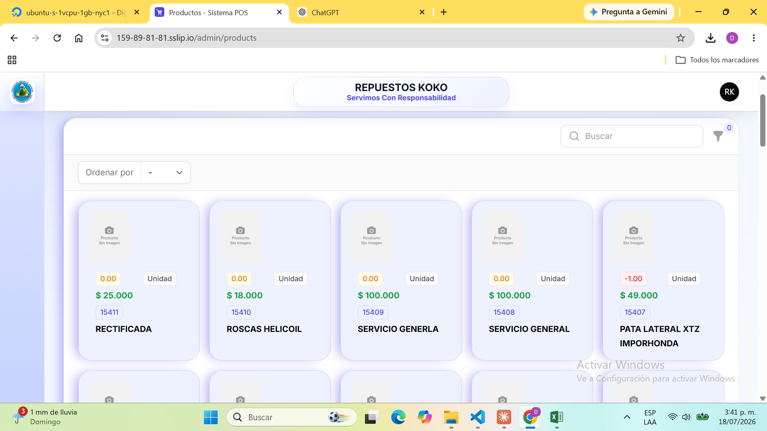Click Unidad badge on RECTIFICADA card

coord(159,279)
